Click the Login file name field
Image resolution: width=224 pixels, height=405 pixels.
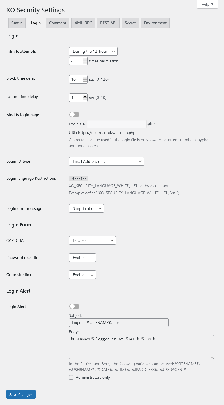point(117,124)
